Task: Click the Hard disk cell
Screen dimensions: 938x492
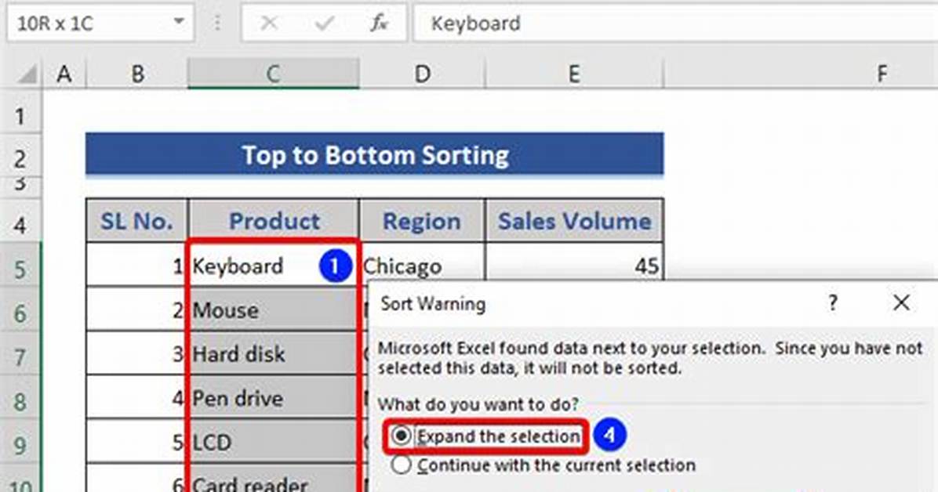Action: (x=273, y=354)
